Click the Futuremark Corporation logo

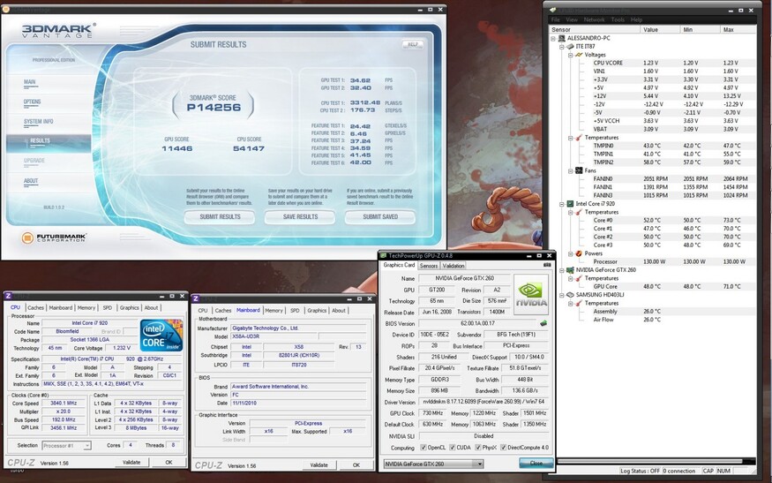pyautogui.click(x=54, y=238)
